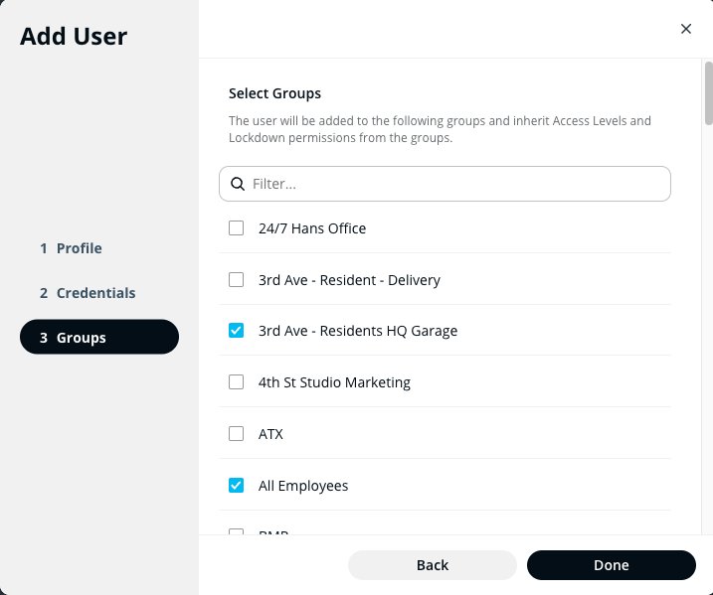Image resolution: width=713 pixels, height=595 pixels.
Task: Click the All Employees group label
Action: pos(303,486)
